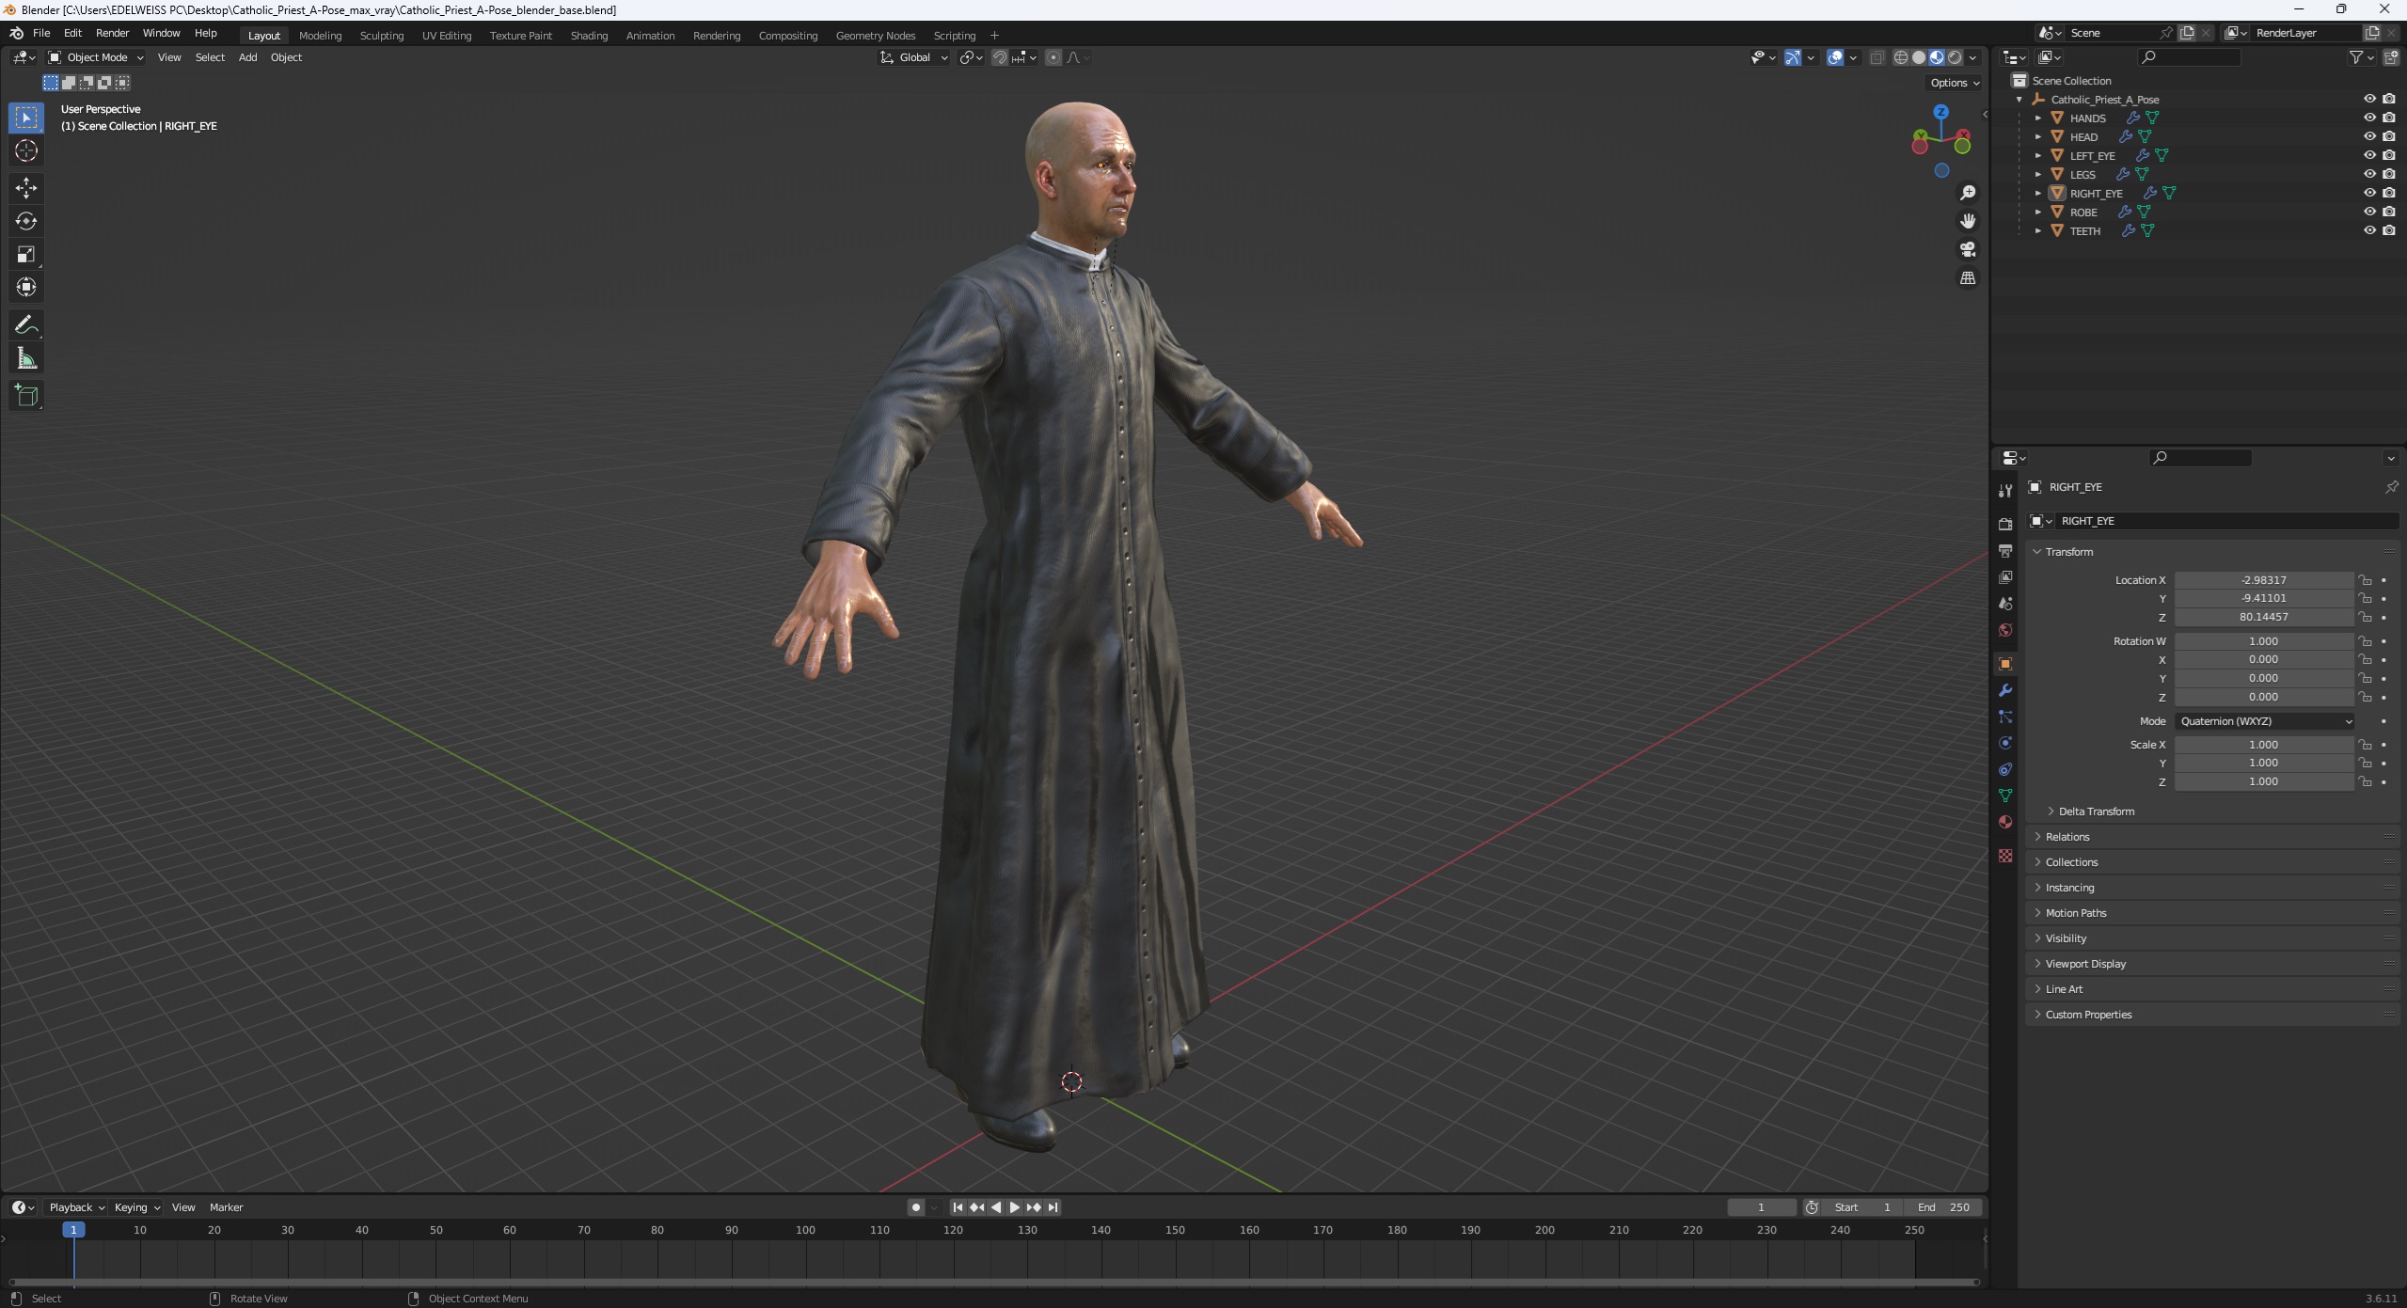
Task: Open the Material properties tab
Action: pos(2005,822)
